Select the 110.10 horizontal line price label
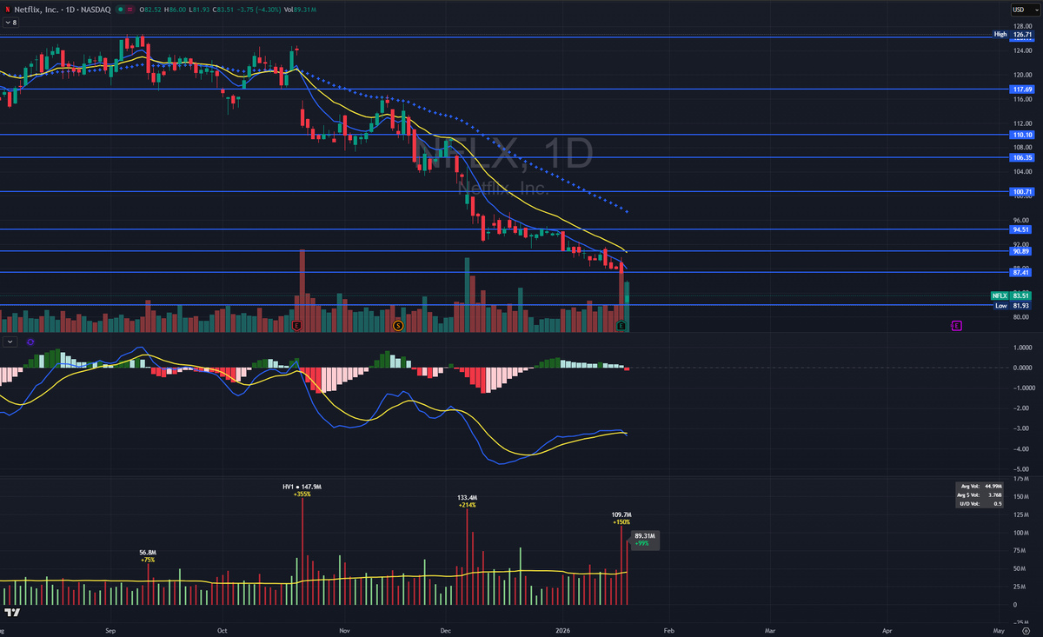 (x=1021, y=135)
